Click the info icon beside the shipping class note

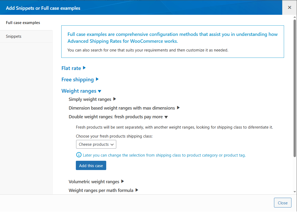coord(79,155)
